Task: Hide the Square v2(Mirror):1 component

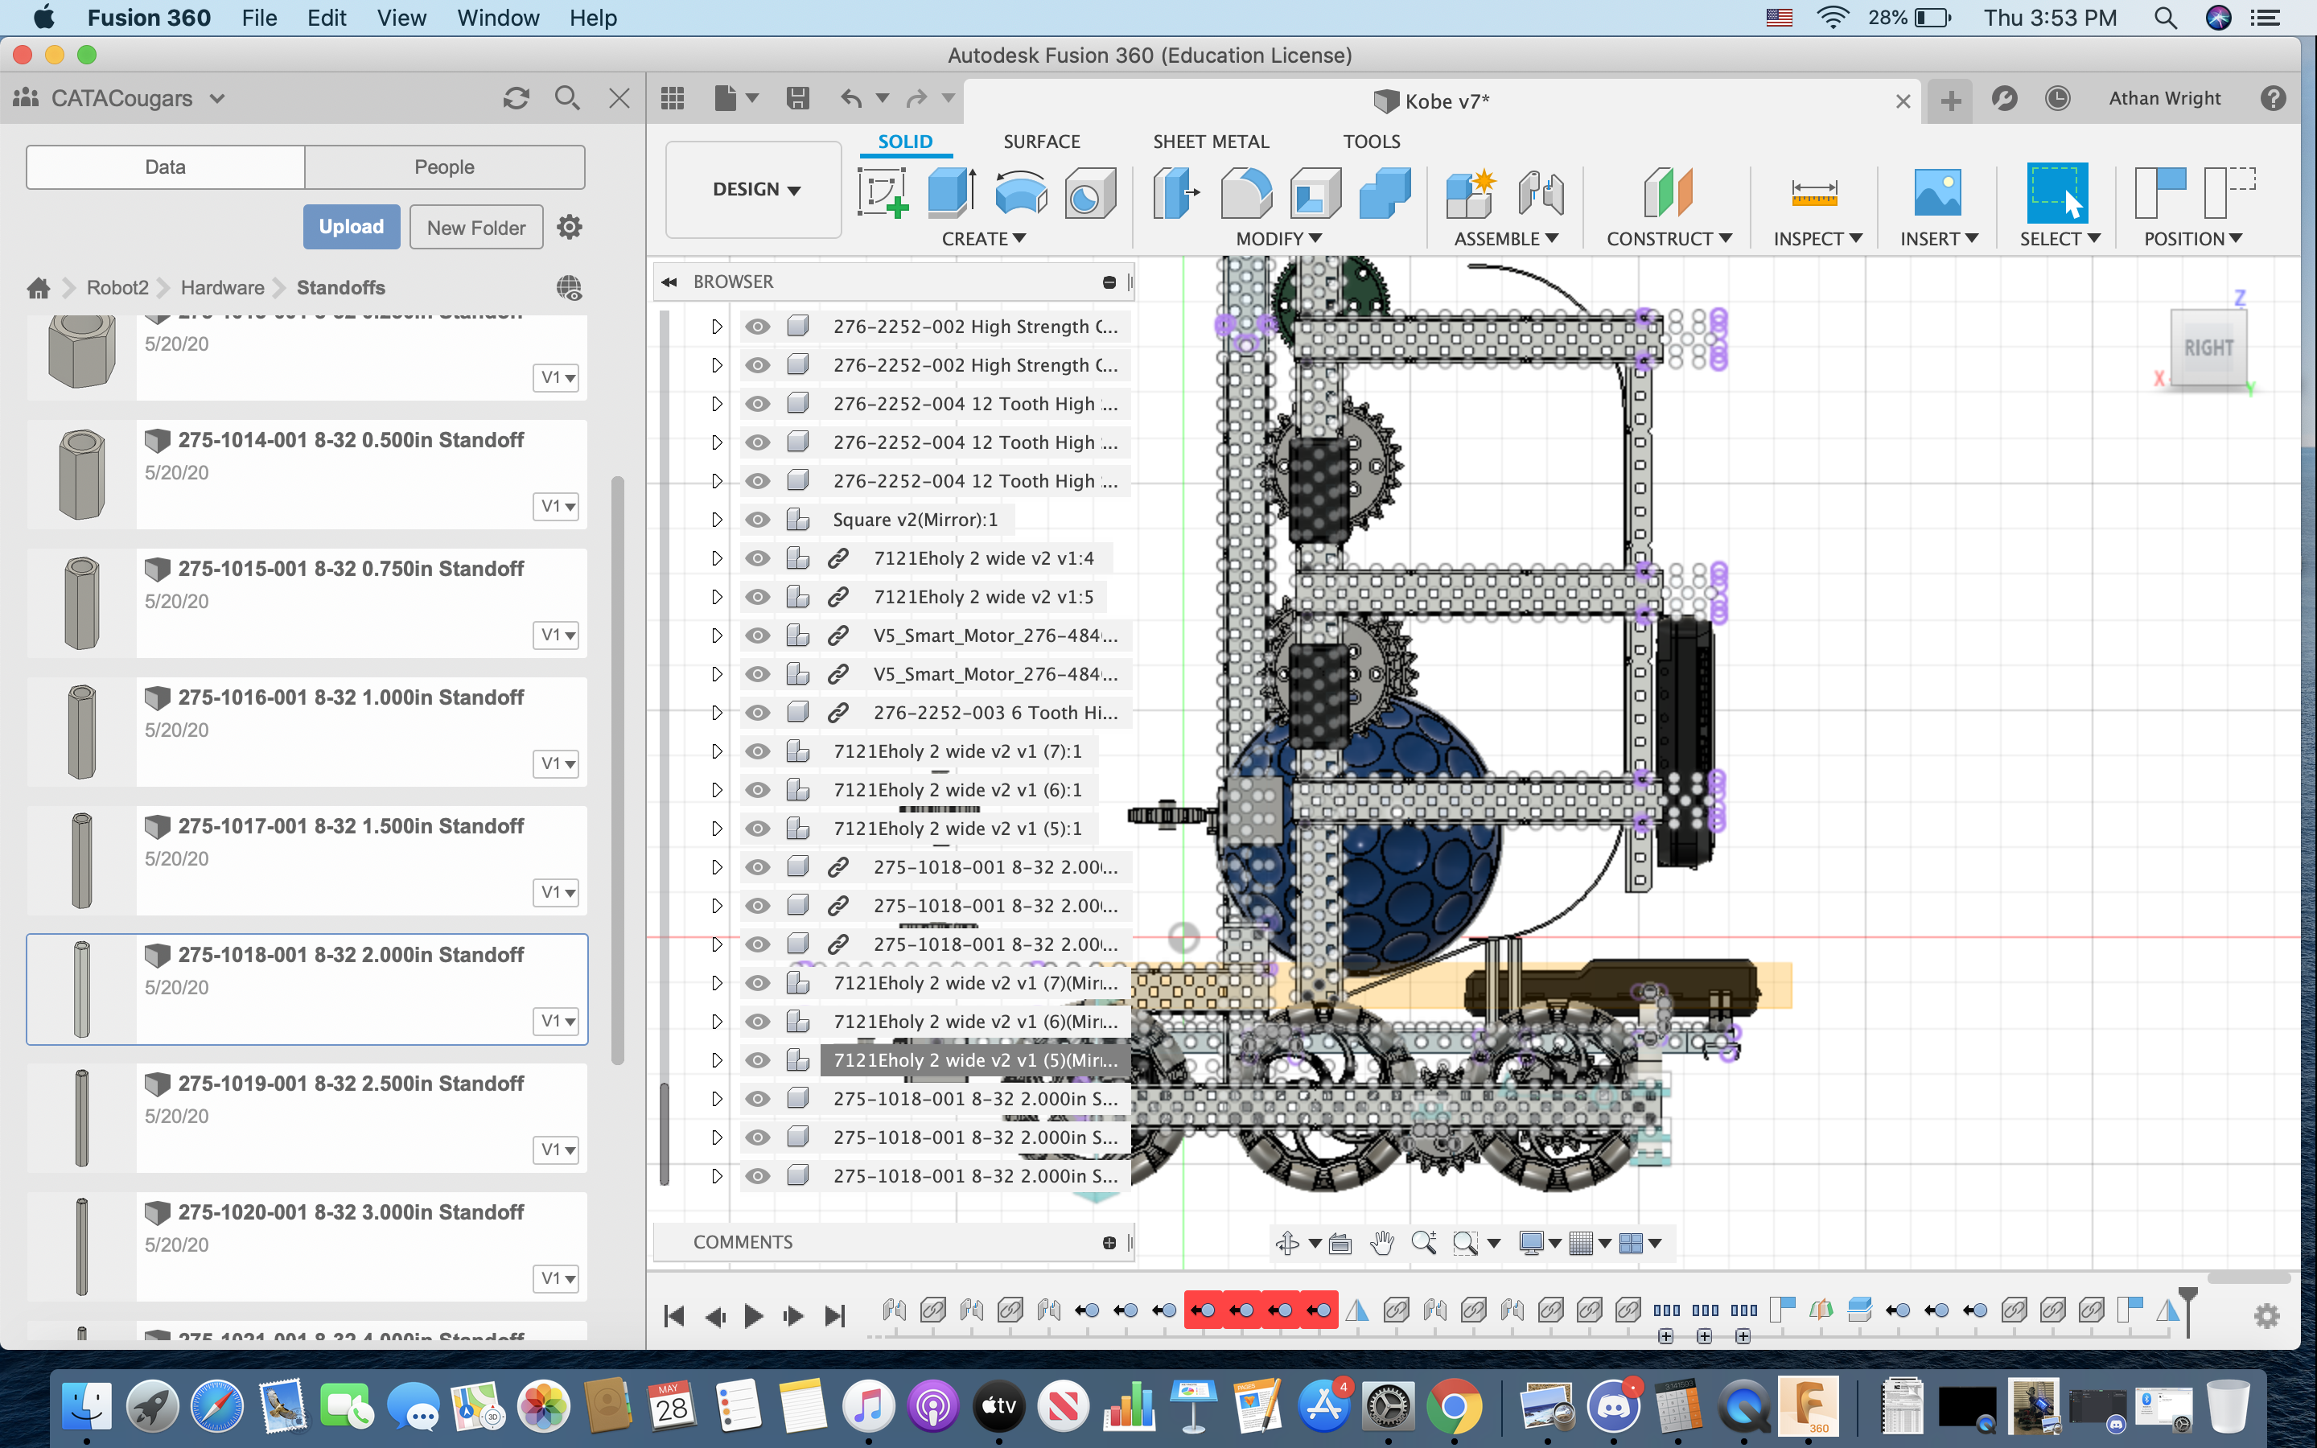Action: click(x=757, y=519)
